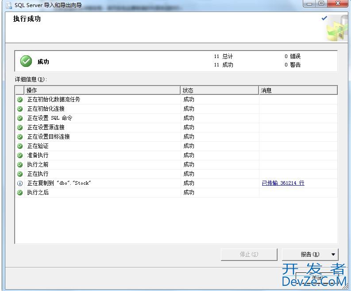Click the info icon for the dbo.Stock copy row
Image resolution: width=351 pixels, height=291 pixels.
click(20, 183)
